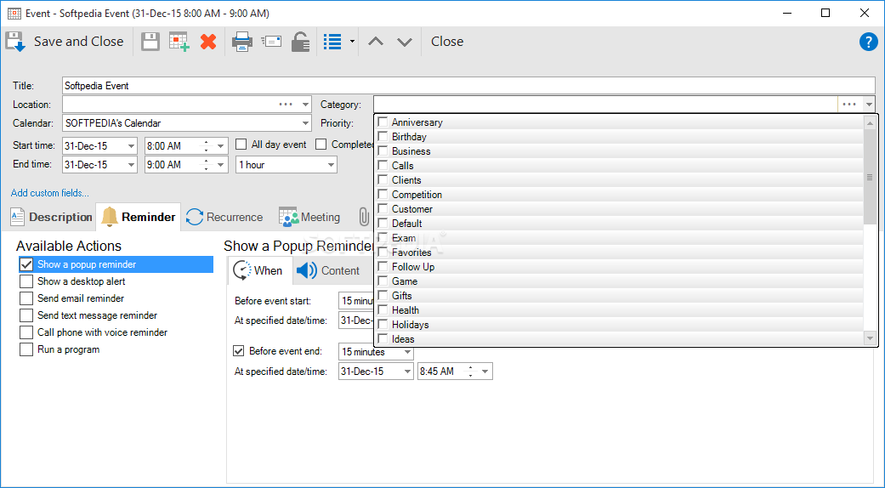Check the Business category
Screen dimensions: 885x488
tap(383, 151)
